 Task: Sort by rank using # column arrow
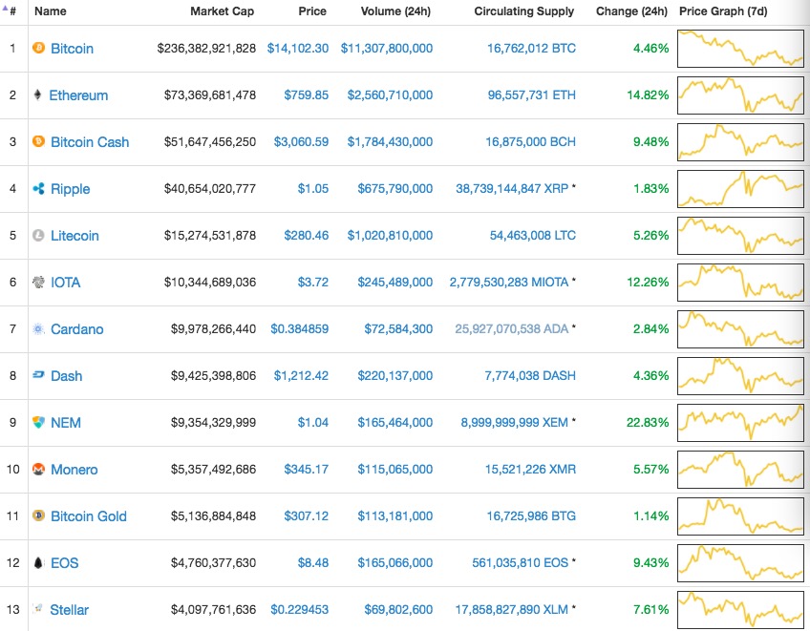[x=11, y=11]
